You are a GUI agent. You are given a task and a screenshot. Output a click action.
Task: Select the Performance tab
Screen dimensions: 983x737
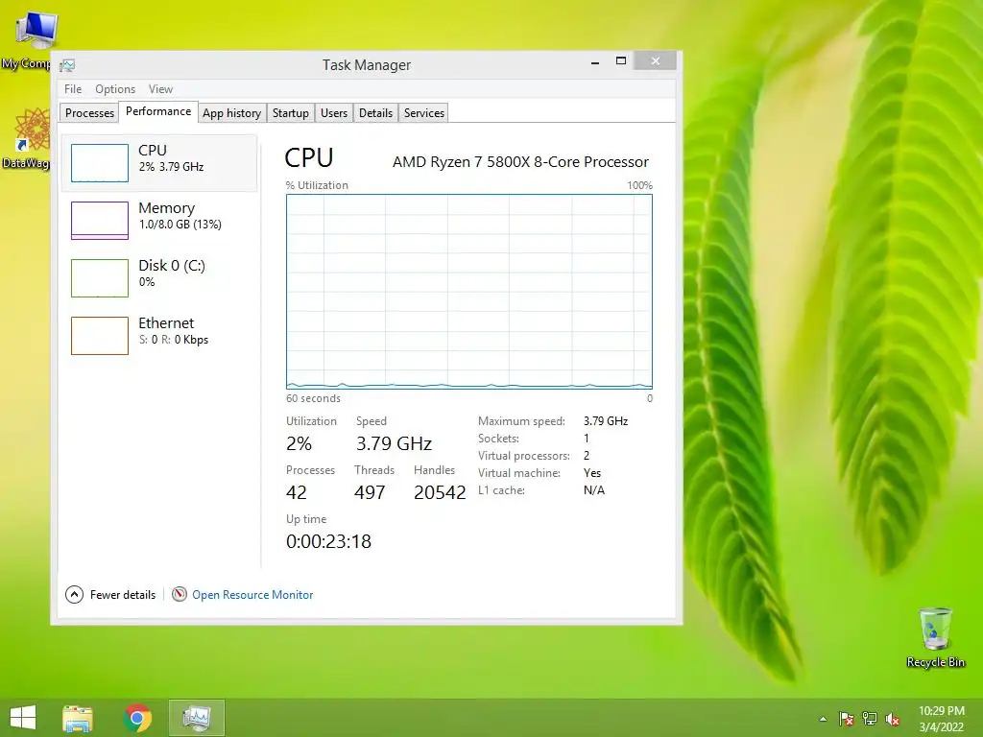coord(158,111)
